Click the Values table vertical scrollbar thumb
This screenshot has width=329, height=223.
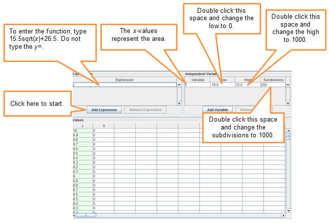click(288, 136)
